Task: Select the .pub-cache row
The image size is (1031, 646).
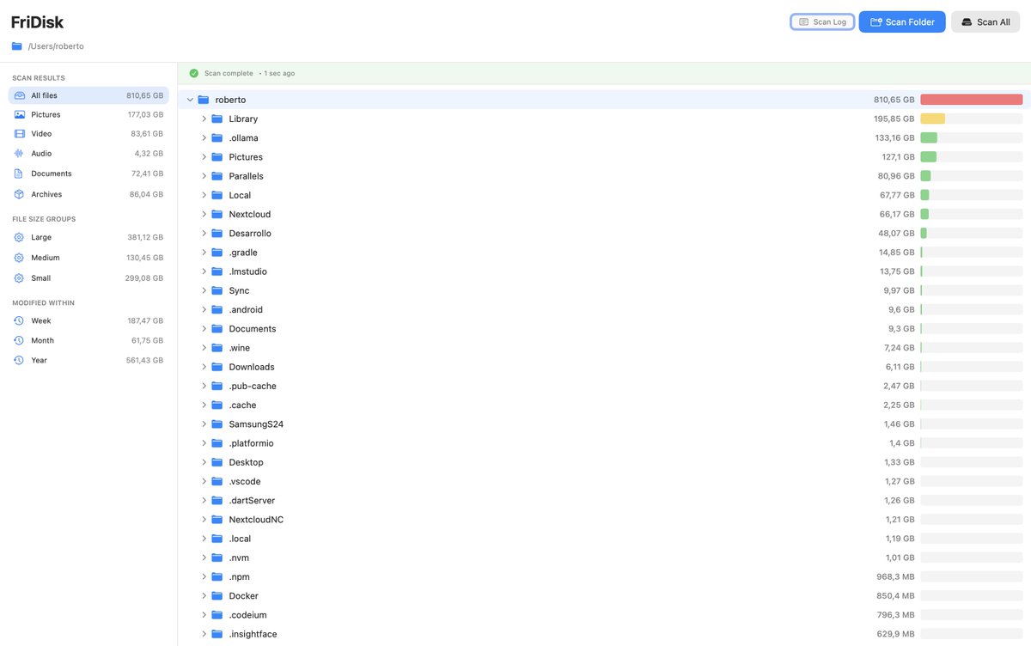Action: tap(605, 386)
